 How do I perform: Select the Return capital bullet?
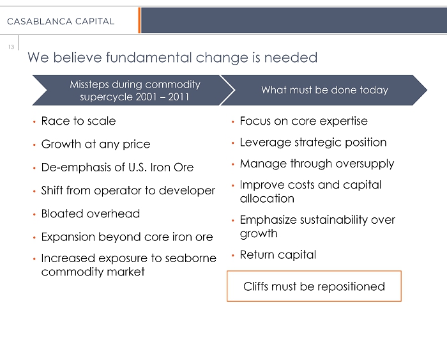pos(278,255)
